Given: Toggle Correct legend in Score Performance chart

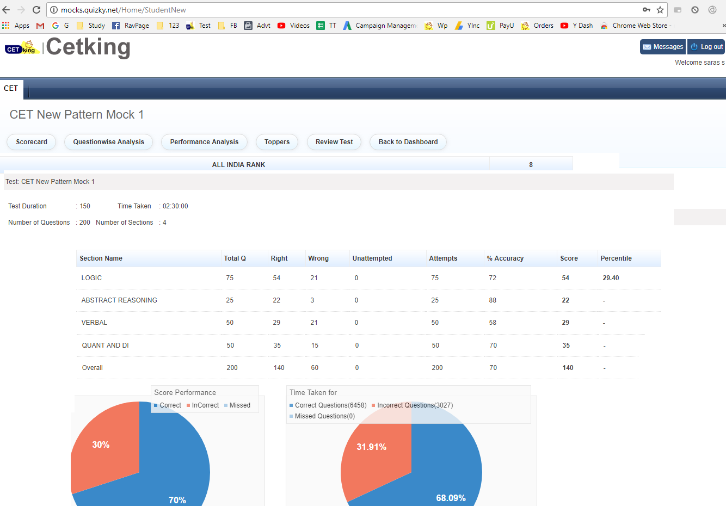Looking at the screenshot, I should 167,405.
